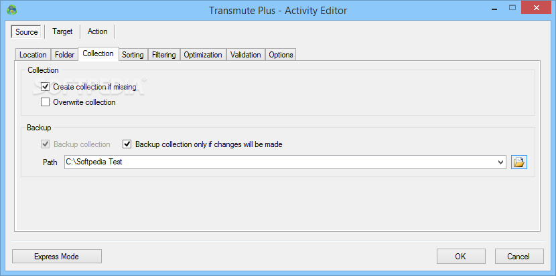
Task: Open the Optimization tab
Action: pyautogui.click(x=203, y=55)
